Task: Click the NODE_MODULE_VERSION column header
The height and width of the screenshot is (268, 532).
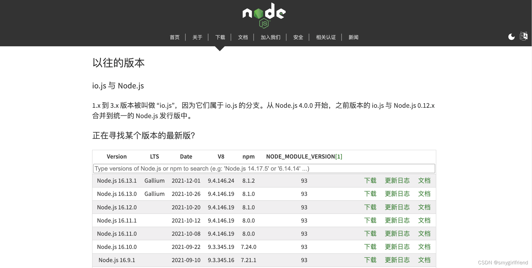Action: tap(301, 157)
